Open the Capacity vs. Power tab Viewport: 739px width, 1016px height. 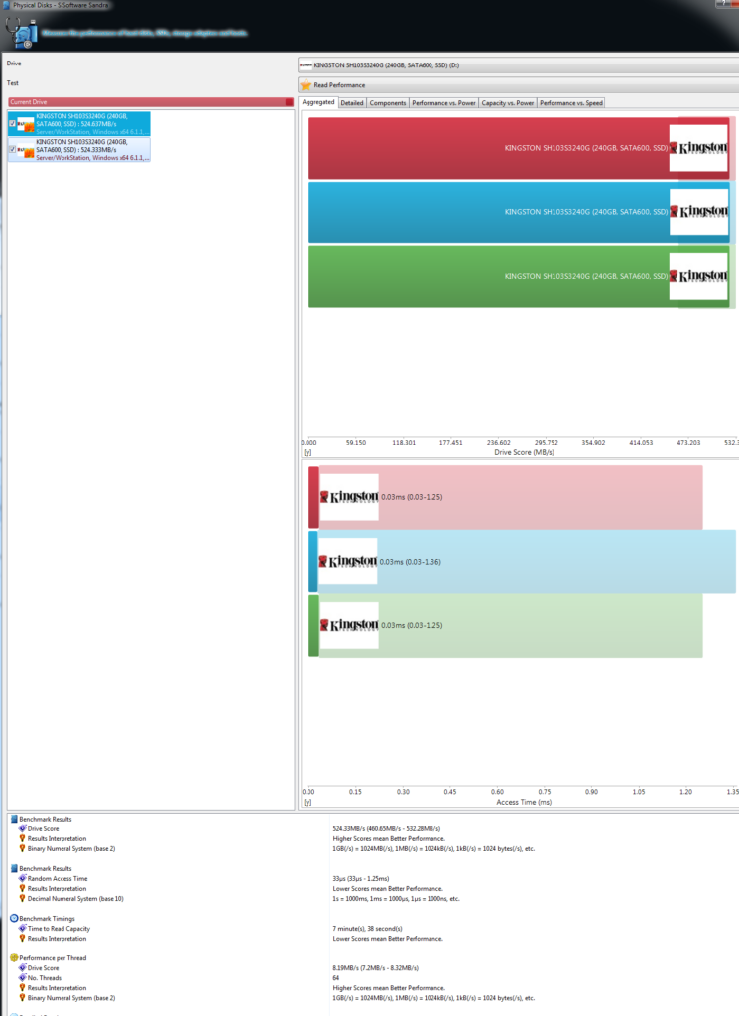508,103
